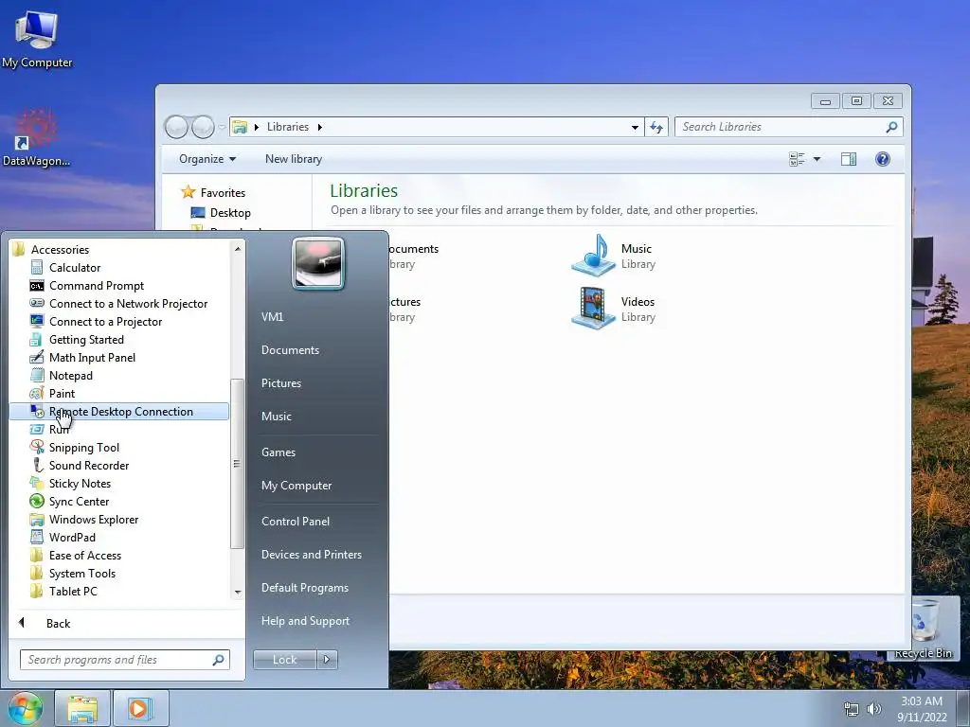970x727 pixels.
Task: Collapse the Accessories folder
Action: pos(60,249)
